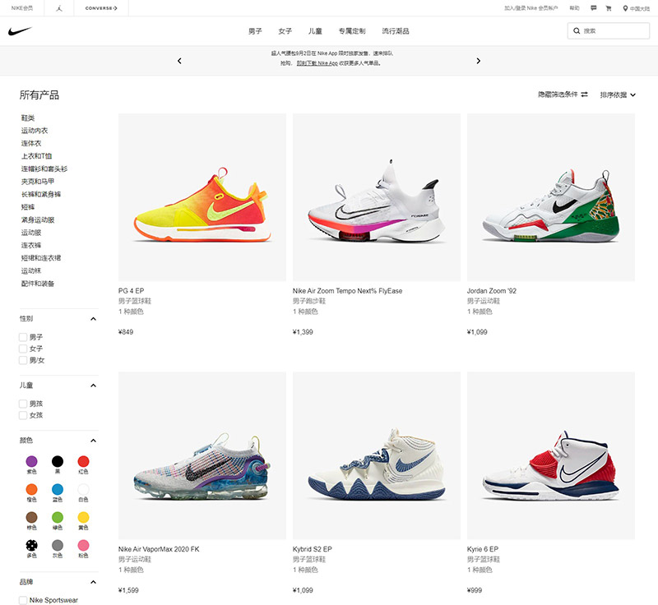
Task: Open the 排序依据 sort dropdown
Action: [618, 95]
